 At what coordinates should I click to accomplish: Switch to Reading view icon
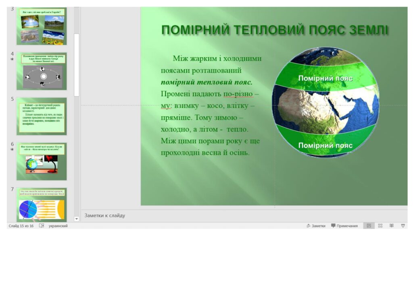click(391, 225)
